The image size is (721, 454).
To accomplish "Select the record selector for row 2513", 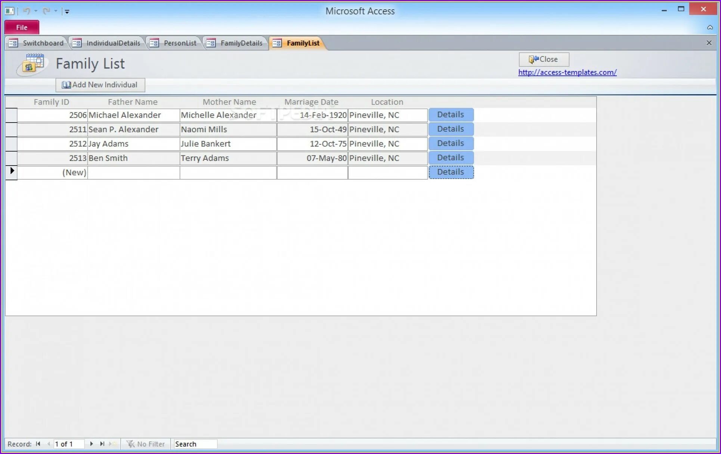I will pos(11,158).
